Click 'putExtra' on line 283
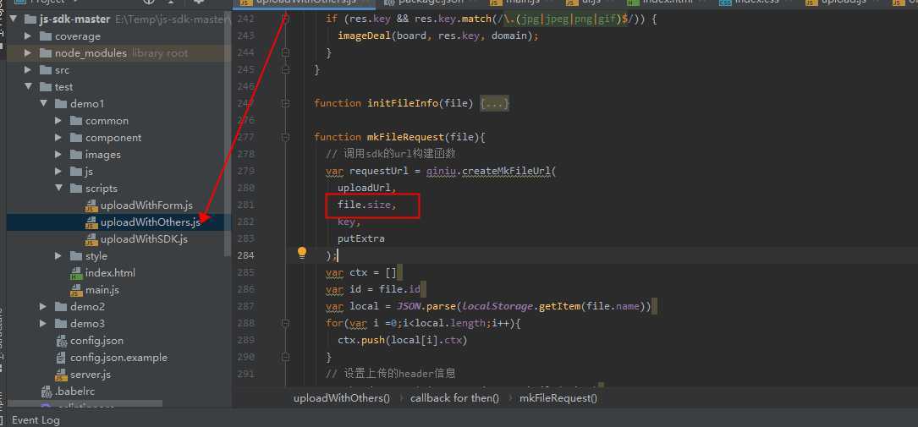The image size is (918, 427). point(360,238)
